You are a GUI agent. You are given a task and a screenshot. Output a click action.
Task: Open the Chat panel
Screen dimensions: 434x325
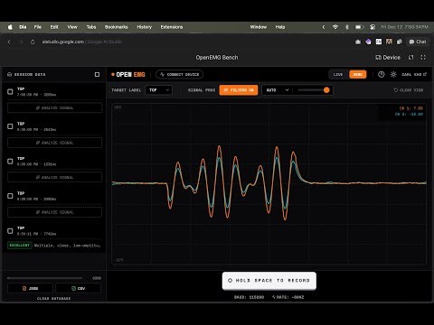[418, 42]
